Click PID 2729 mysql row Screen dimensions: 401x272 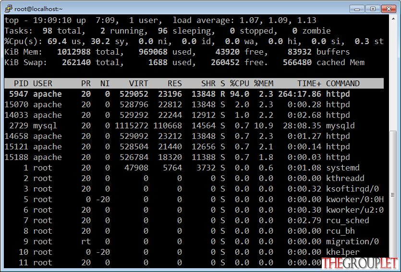coord(194,125)
